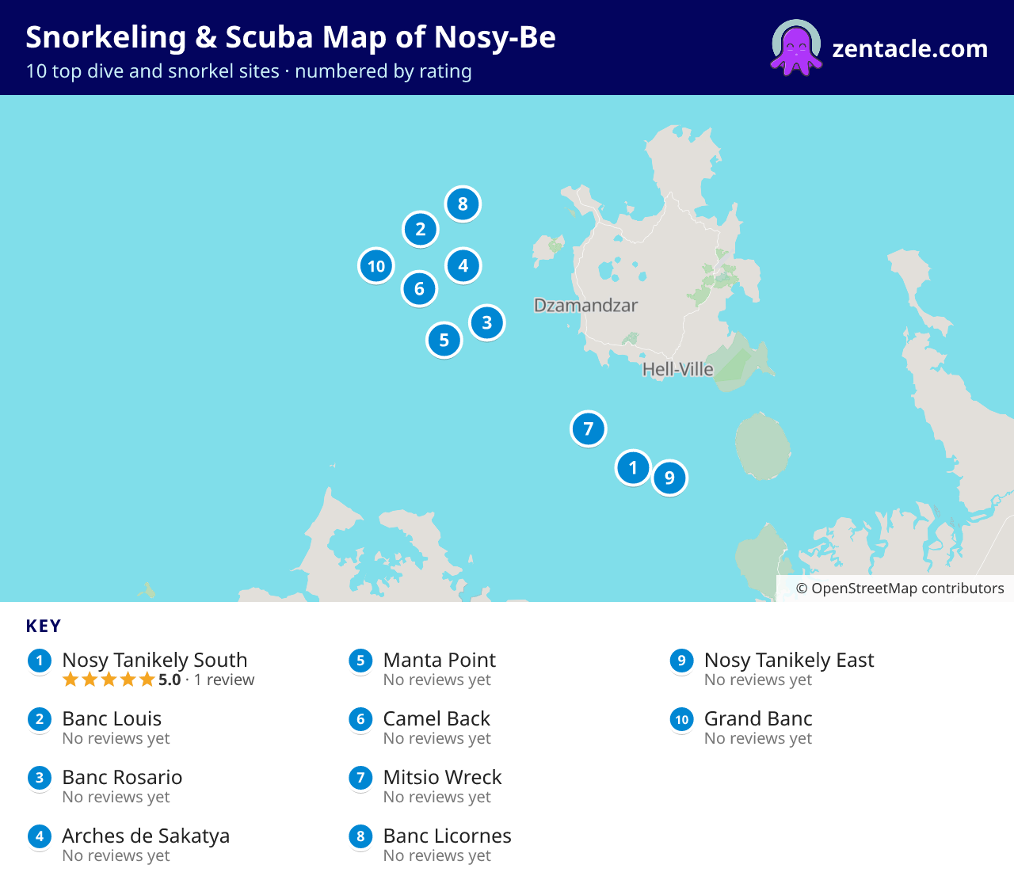This screenshot has height=895, width=1014.
Task: Select map marker number 2
Action: tap(421, 229)
